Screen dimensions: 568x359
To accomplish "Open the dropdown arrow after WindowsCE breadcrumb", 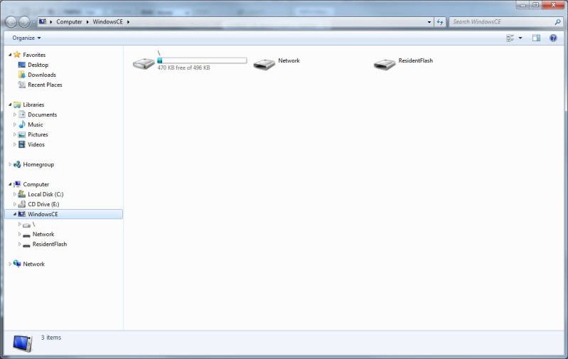I will click(x=128, y=22).
